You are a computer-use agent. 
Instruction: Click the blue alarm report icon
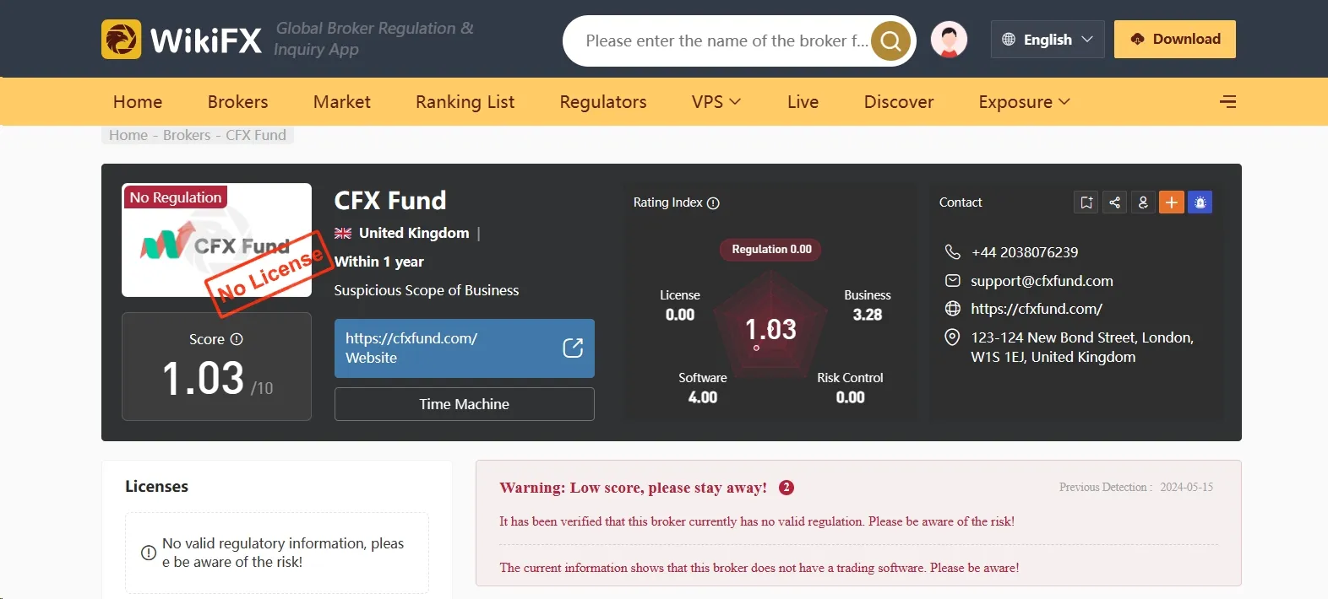pos(1200,202)
